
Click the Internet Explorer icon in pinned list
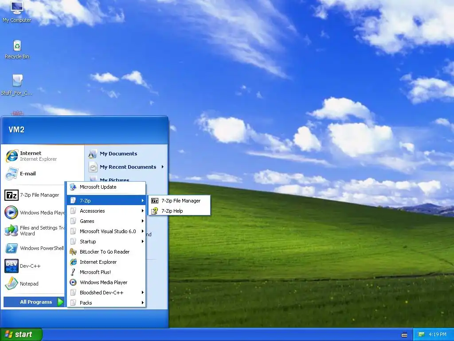point(12,156)
